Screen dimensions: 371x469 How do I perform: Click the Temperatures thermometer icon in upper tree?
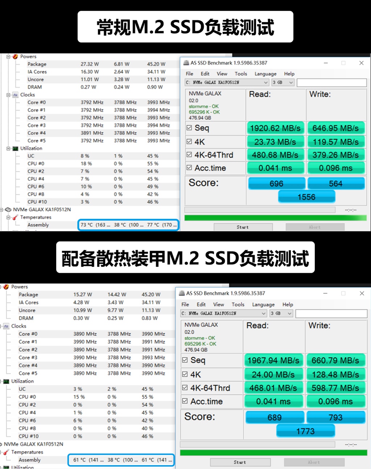point(15,217)
